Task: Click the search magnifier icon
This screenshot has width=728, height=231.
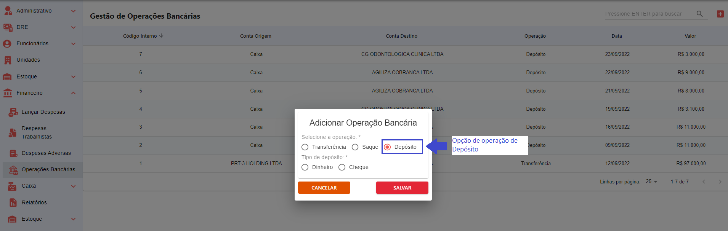Action: [699, 14]
